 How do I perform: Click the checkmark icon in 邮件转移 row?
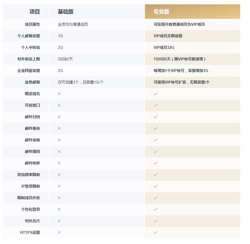pos(156,163)
